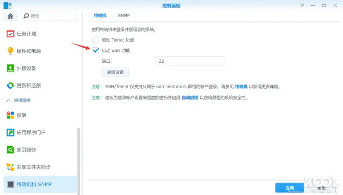This screenshot has width=343, height=195.
Task: Open Update & Restore (更新和还原) icon
Action: pyautogui.click(x=10, y=86)
